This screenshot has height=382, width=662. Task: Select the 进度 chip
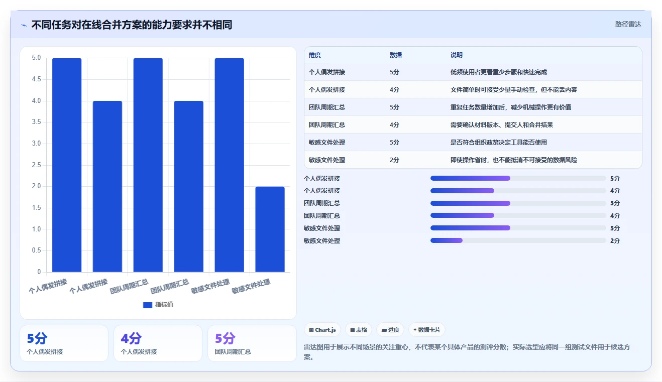pyautogui.click(x=390, y=330)
